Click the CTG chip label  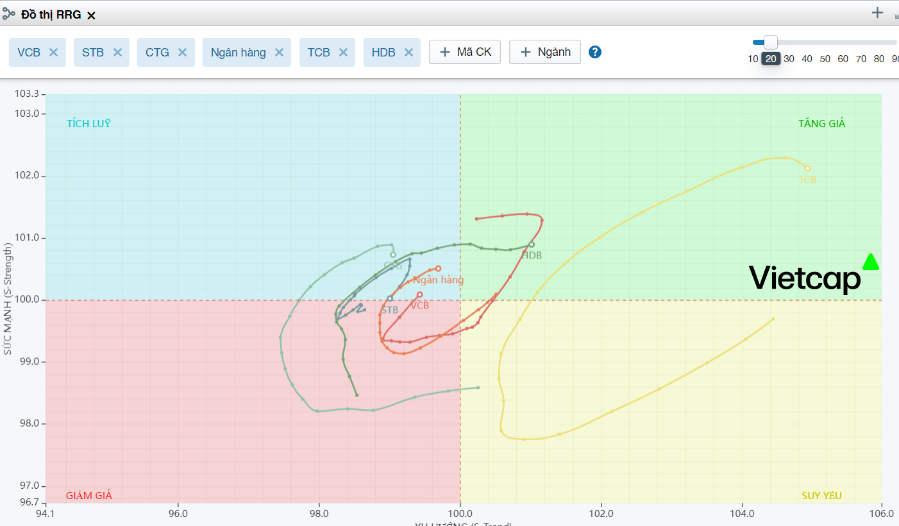tap(157, 53)
